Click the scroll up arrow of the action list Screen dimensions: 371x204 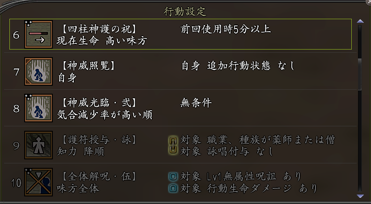pyautogui.click(x=360, y=21)
